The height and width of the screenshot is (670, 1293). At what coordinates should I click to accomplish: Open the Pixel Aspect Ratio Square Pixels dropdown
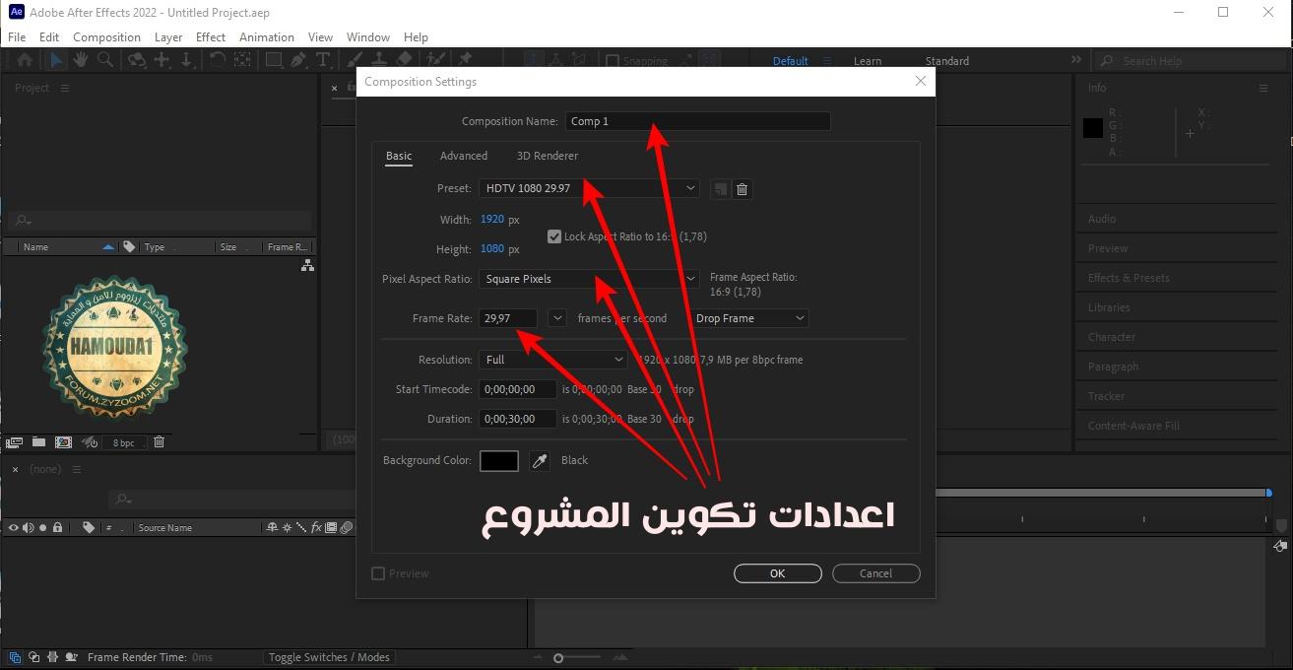(590, 279)
